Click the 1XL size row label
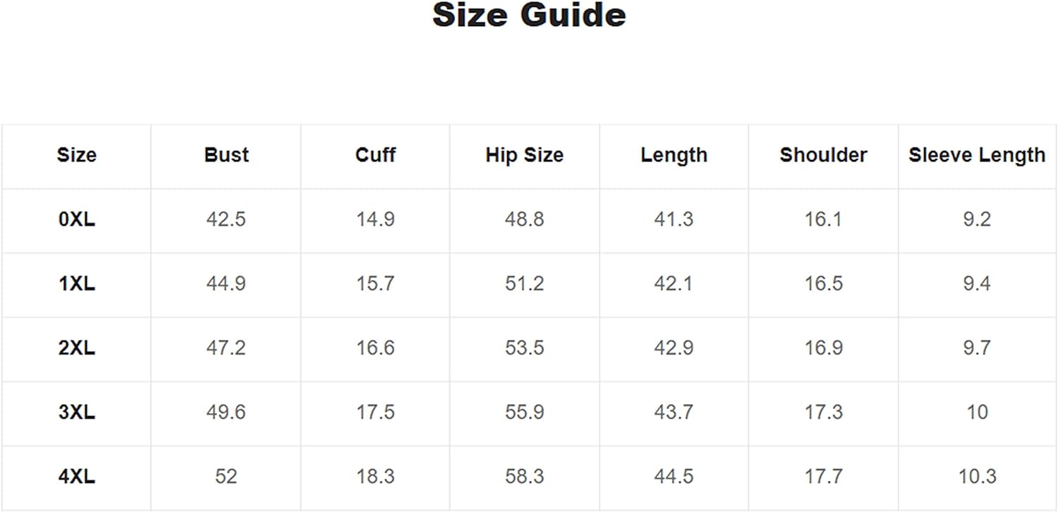 [76, 284]
